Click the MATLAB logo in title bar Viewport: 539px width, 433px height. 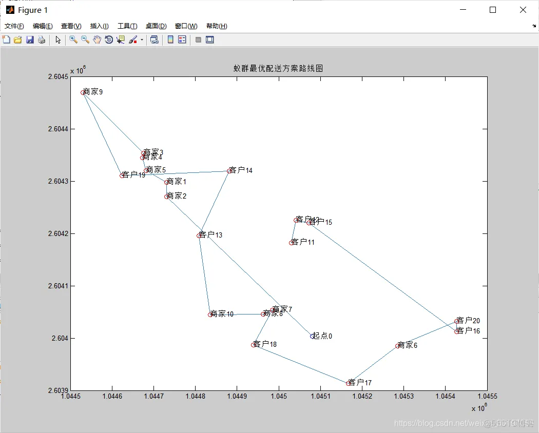tap(10, 10)
